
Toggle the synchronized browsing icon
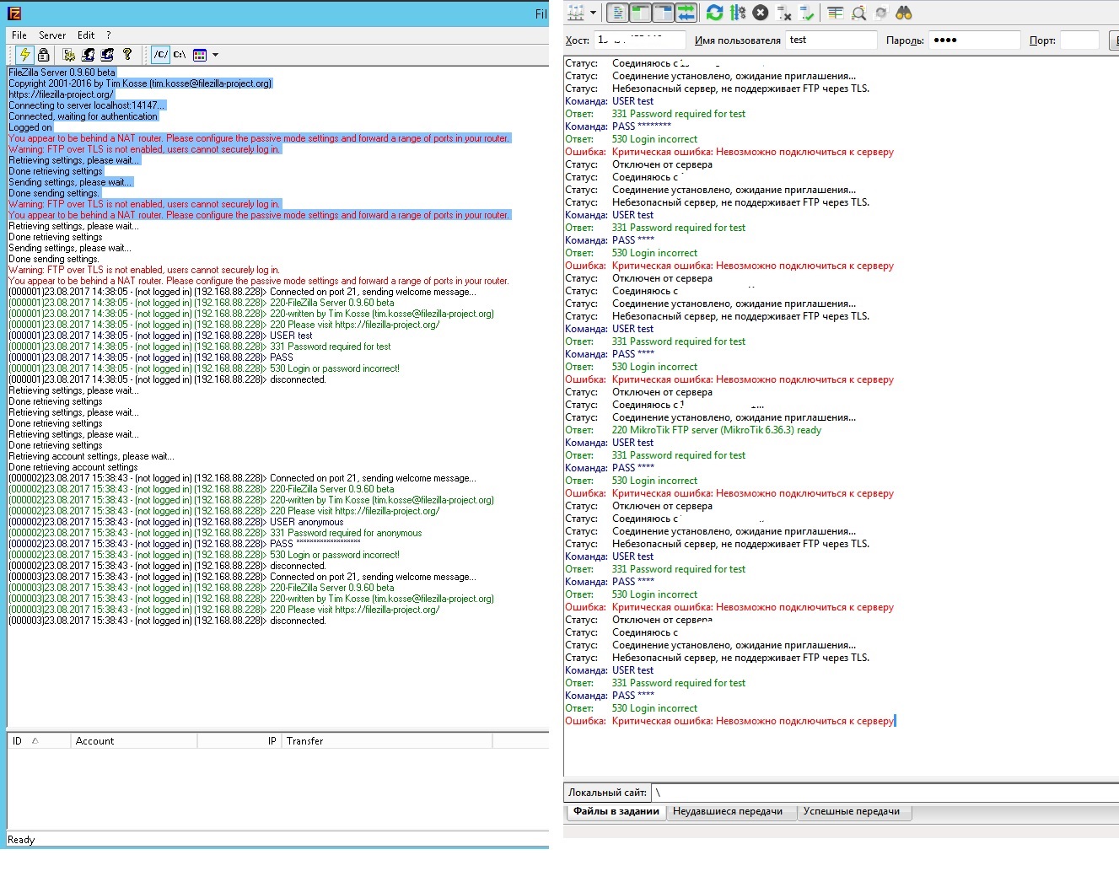(881, 13)
